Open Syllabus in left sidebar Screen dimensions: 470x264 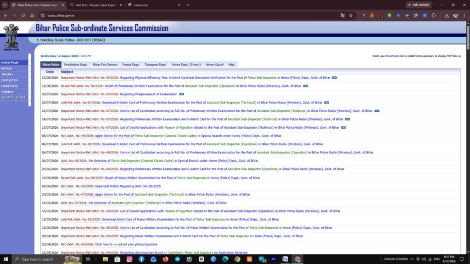7,92
